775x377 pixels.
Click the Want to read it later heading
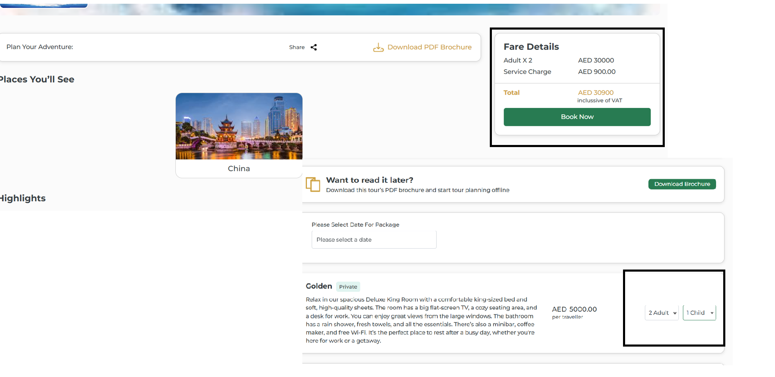[x=370, y=180]
